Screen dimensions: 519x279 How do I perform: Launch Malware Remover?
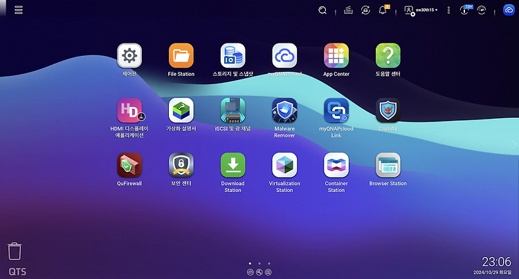point(284,110)
